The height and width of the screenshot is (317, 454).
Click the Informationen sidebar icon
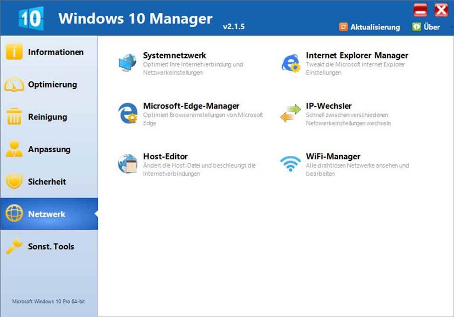coord(14,52)
